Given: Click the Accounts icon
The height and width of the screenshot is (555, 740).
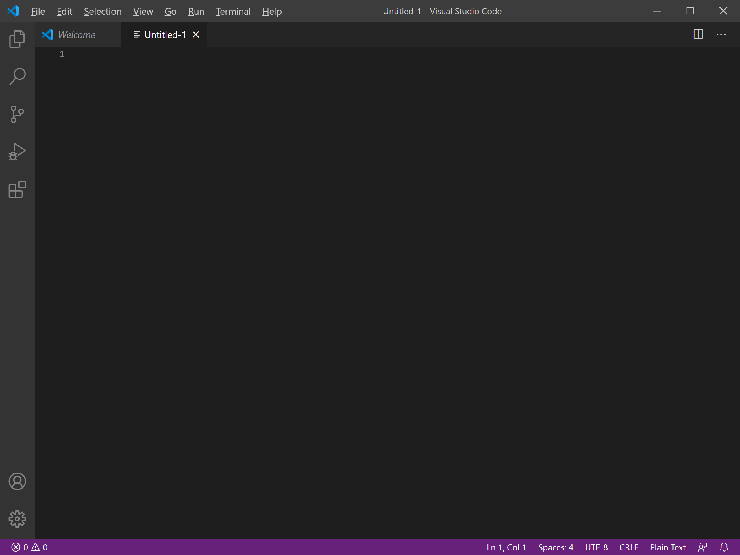Looking at the screenshot, I should (17, 481).
